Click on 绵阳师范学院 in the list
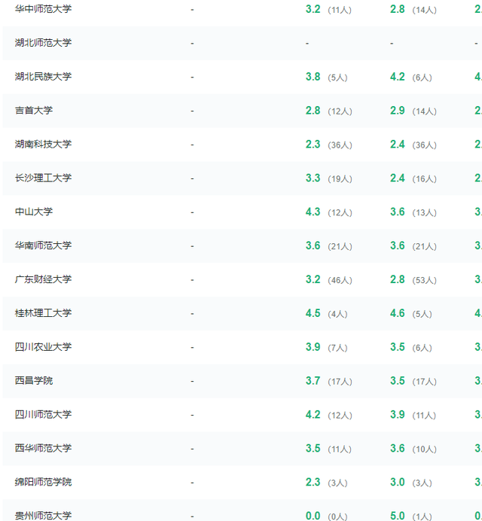The height and width of the screenshot is (521, 482). 43,482
